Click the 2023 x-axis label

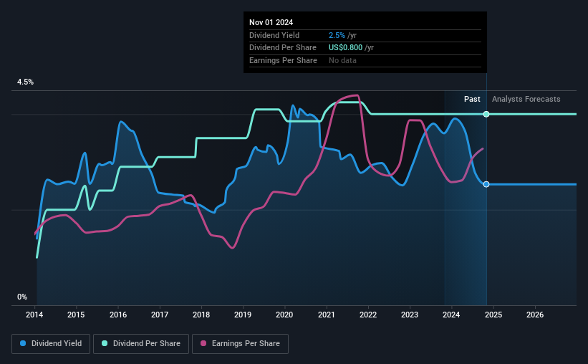pyautogui.click(x=410, y=315)
